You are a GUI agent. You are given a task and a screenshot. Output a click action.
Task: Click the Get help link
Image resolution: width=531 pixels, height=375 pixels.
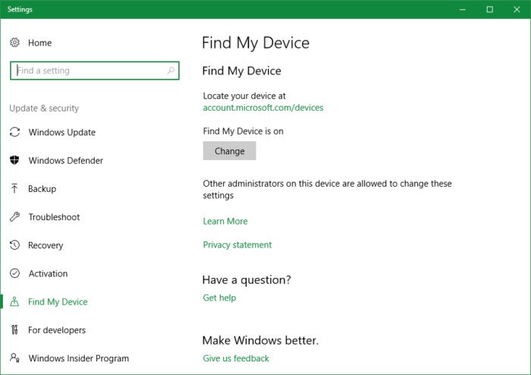click(219, 298)
